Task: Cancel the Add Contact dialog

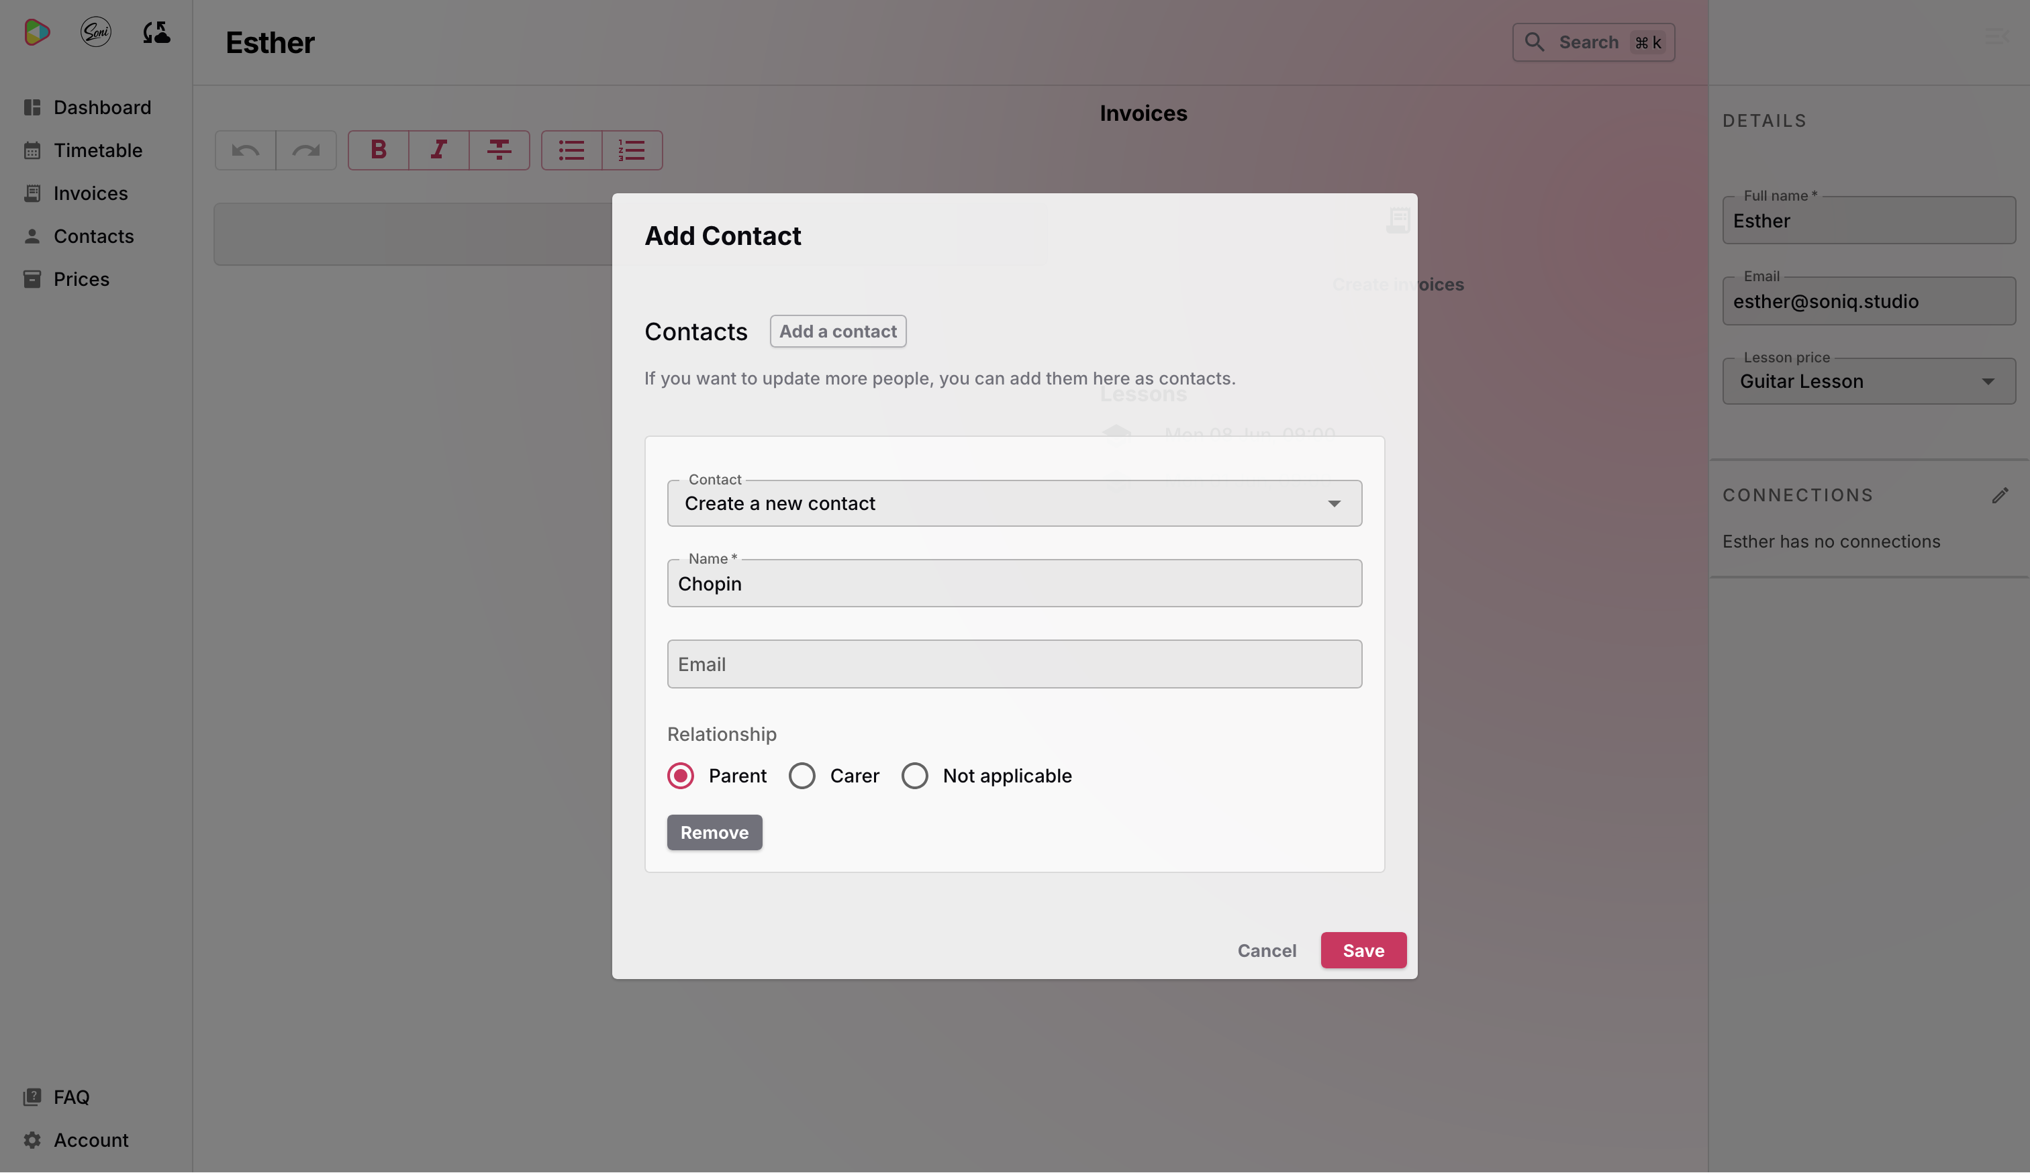Action: (1266, 951)
